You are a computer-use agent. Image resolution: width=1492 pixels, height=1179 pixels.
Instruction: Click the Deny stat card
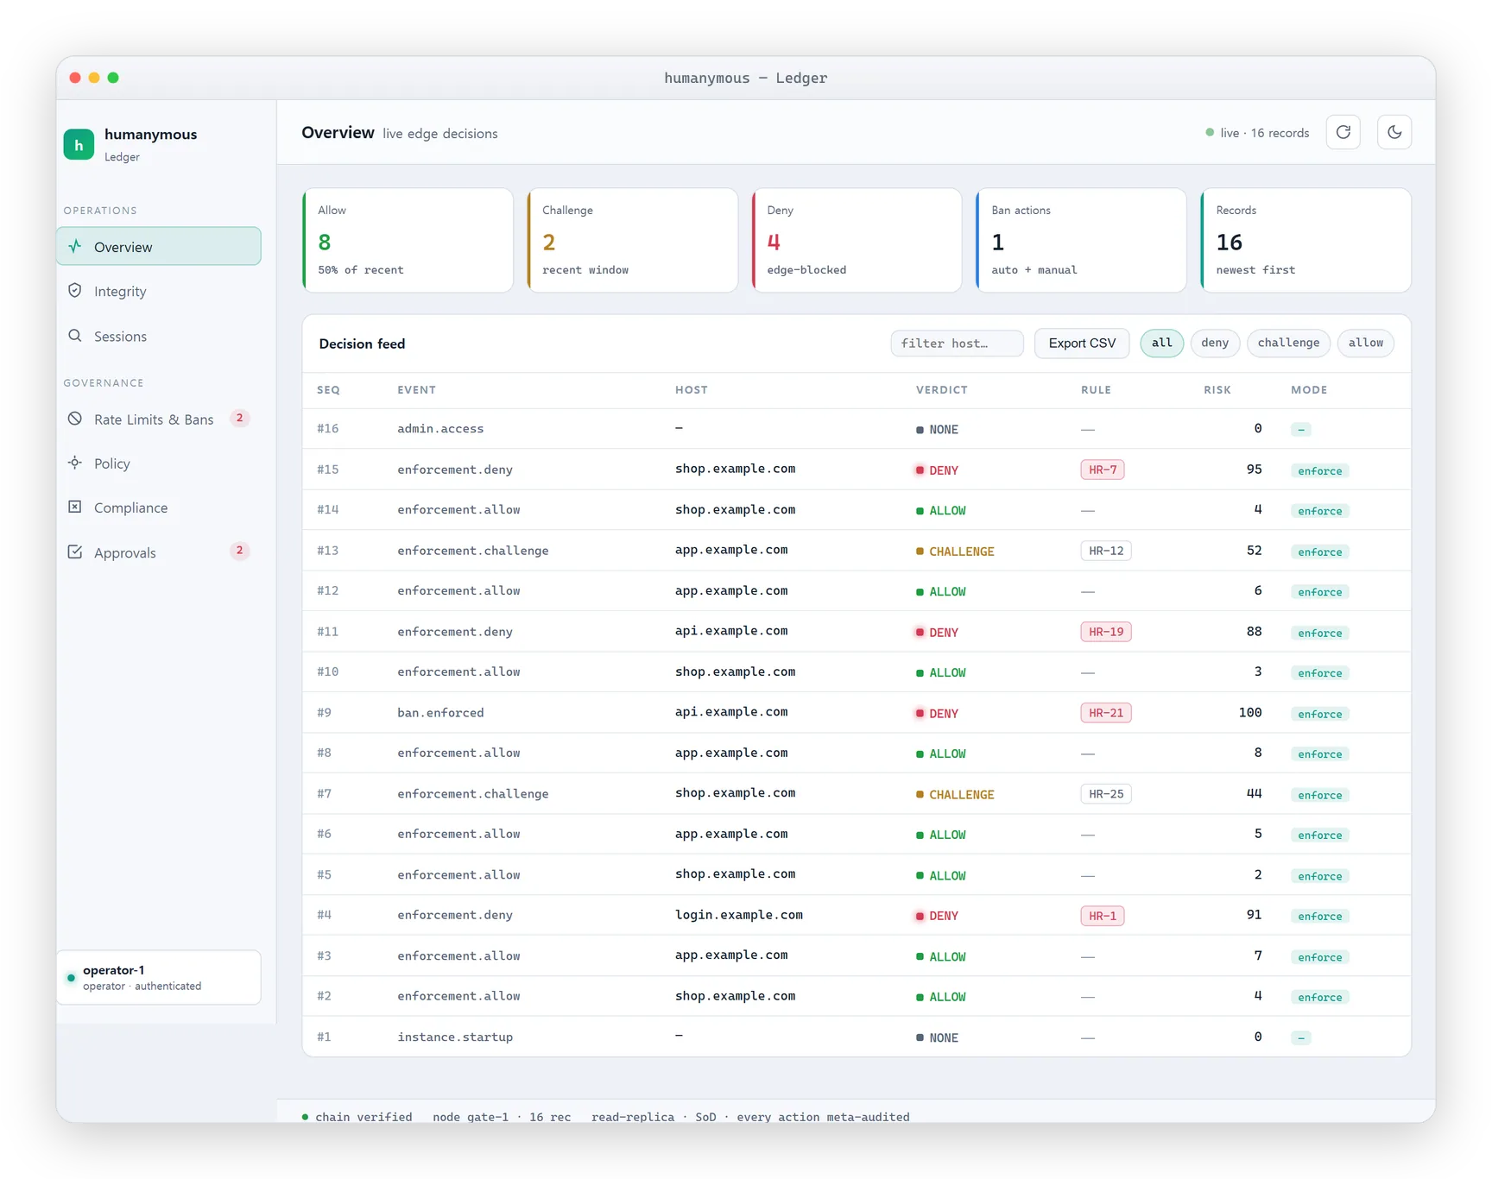tap(857, 241)
